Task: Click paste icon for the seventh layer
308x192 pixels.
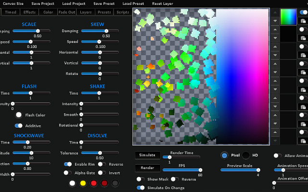Action: (x=303, y=124)
